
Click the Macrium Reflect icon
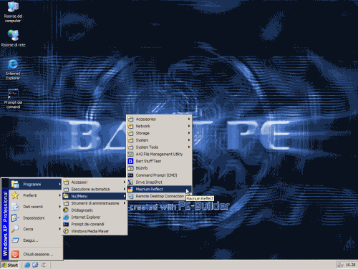tap(130, 189)
